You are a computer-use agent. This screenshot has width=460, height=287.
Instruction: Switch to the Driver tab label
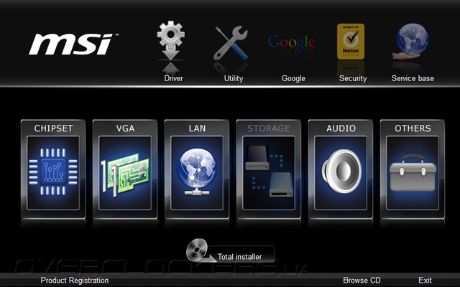click(173, 78)
